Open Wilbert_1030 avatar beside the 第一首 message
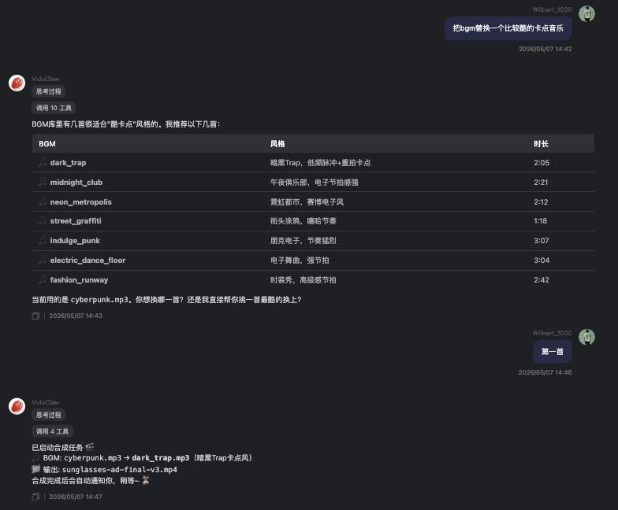The width and height of the screenshot is (618, 510). click(x=586, y=337)
